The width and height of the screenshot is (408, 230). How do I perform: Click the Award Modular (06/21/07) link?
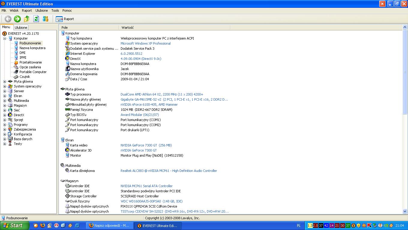click(140, 115)
